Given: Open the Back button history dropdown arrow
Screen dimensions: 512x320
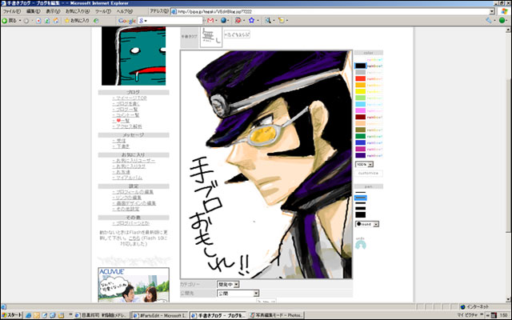Looking at the screenshot, I should click(x=20, y=21).
